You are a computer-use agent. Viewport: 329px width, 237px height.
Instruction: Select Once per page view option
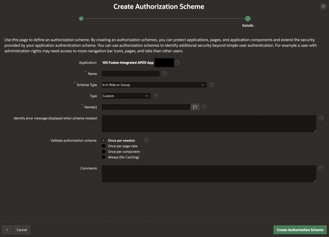(x=104, y=146)
